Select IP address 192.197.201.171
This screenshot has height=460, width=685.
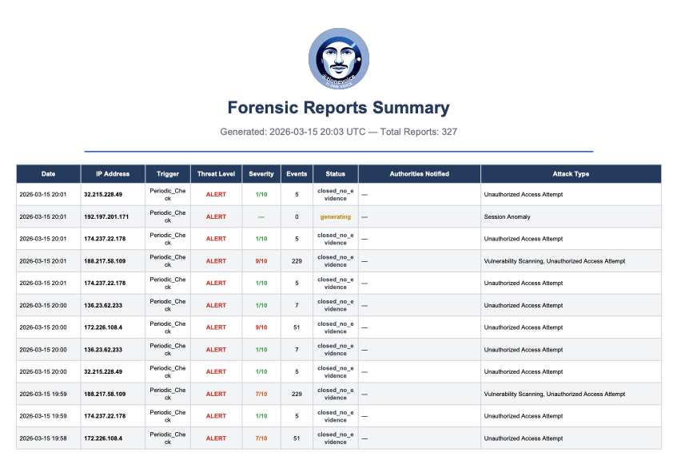tap(106, 216)
